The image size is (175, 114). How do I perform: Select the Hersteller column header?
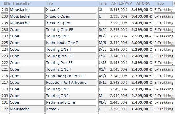22,3
